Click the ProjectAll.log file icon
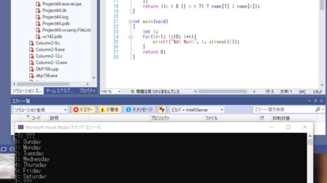 tap(38, 17)
